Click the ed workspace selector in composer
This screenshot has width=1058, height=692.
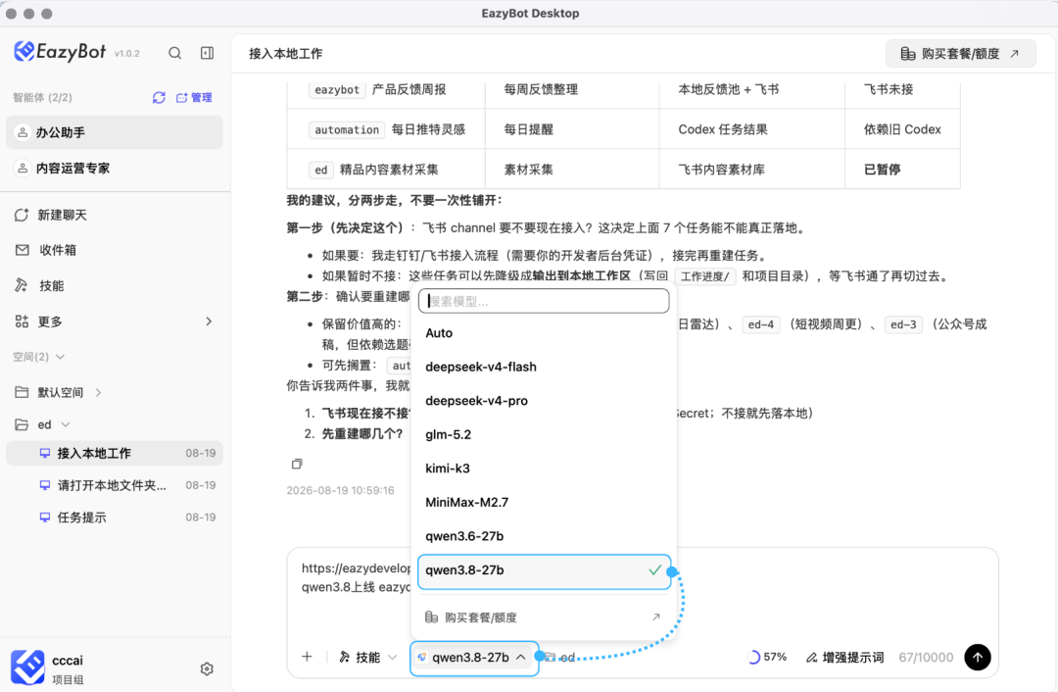560,657
